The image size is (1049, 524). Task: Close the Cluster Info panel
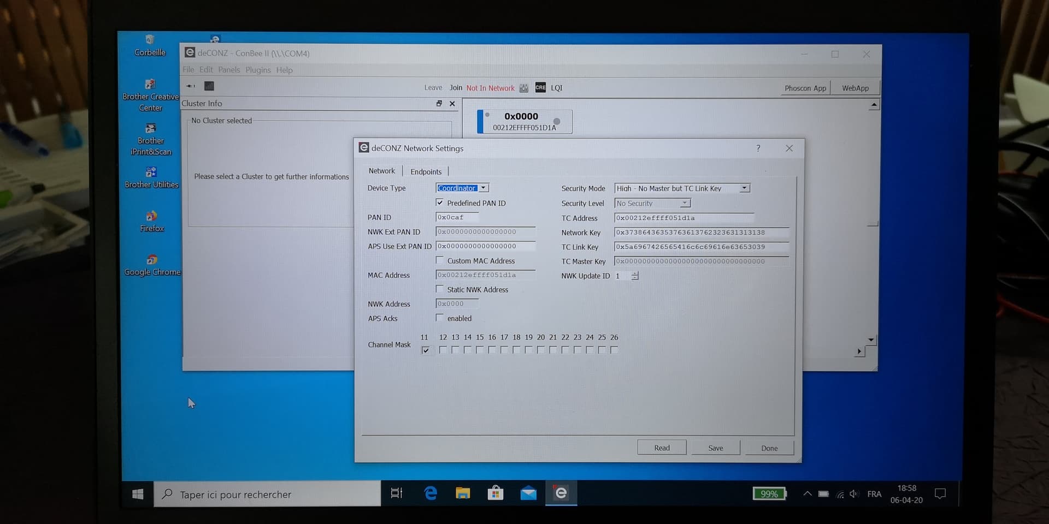[x=452, y=103]
